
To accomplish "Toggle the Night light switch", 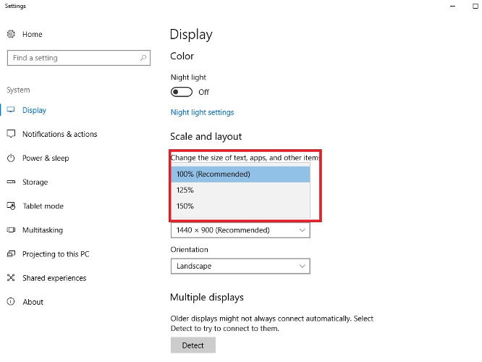I will coord(182,92).
